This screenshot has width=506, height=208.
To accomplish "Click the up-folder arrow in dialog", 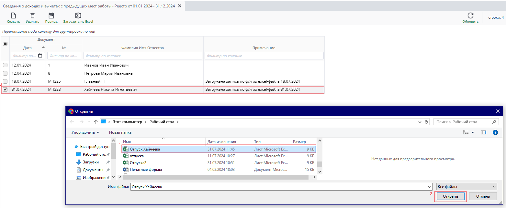I will pyautogui.click(x=96, y=122).
